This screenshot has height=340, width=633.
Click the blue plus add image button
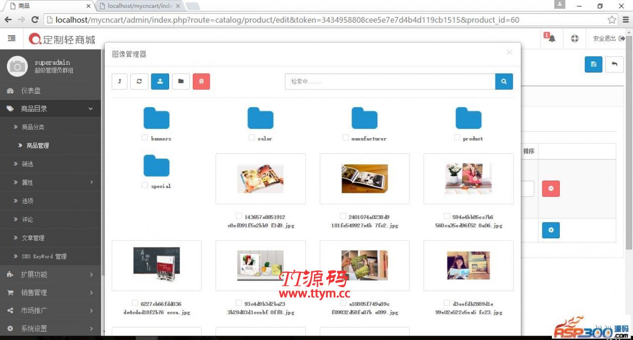(551, 230)
